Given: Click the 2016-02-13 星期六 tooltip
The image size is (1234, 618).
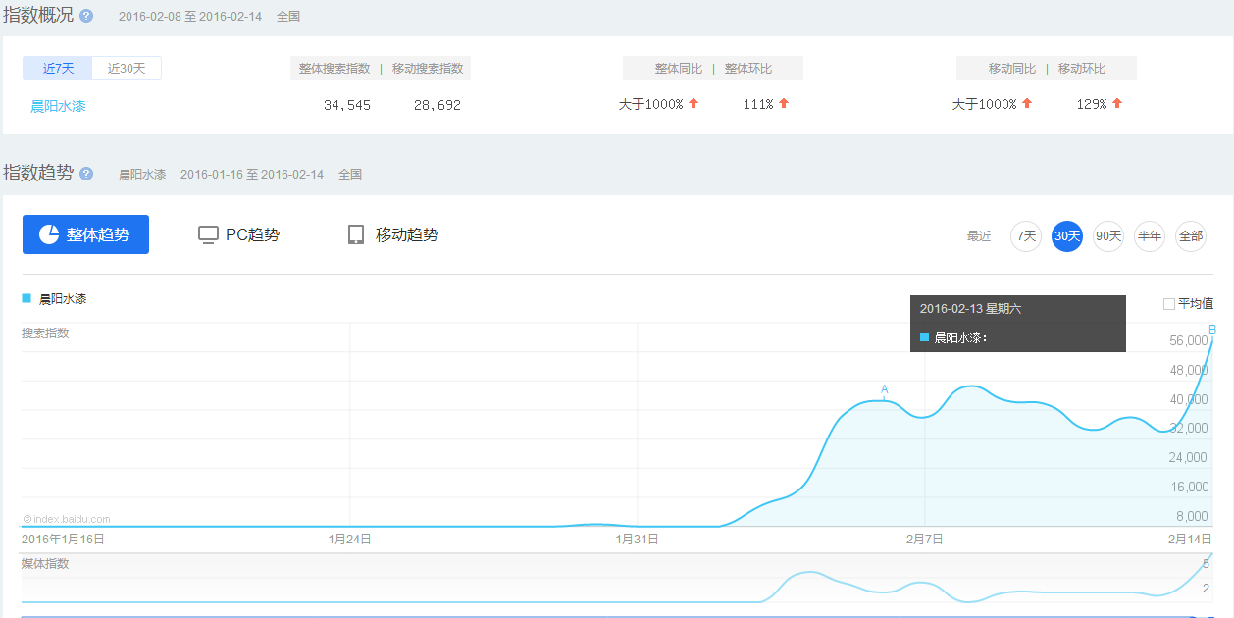Looking at the screenshot, I should (x=1018, y=323).
